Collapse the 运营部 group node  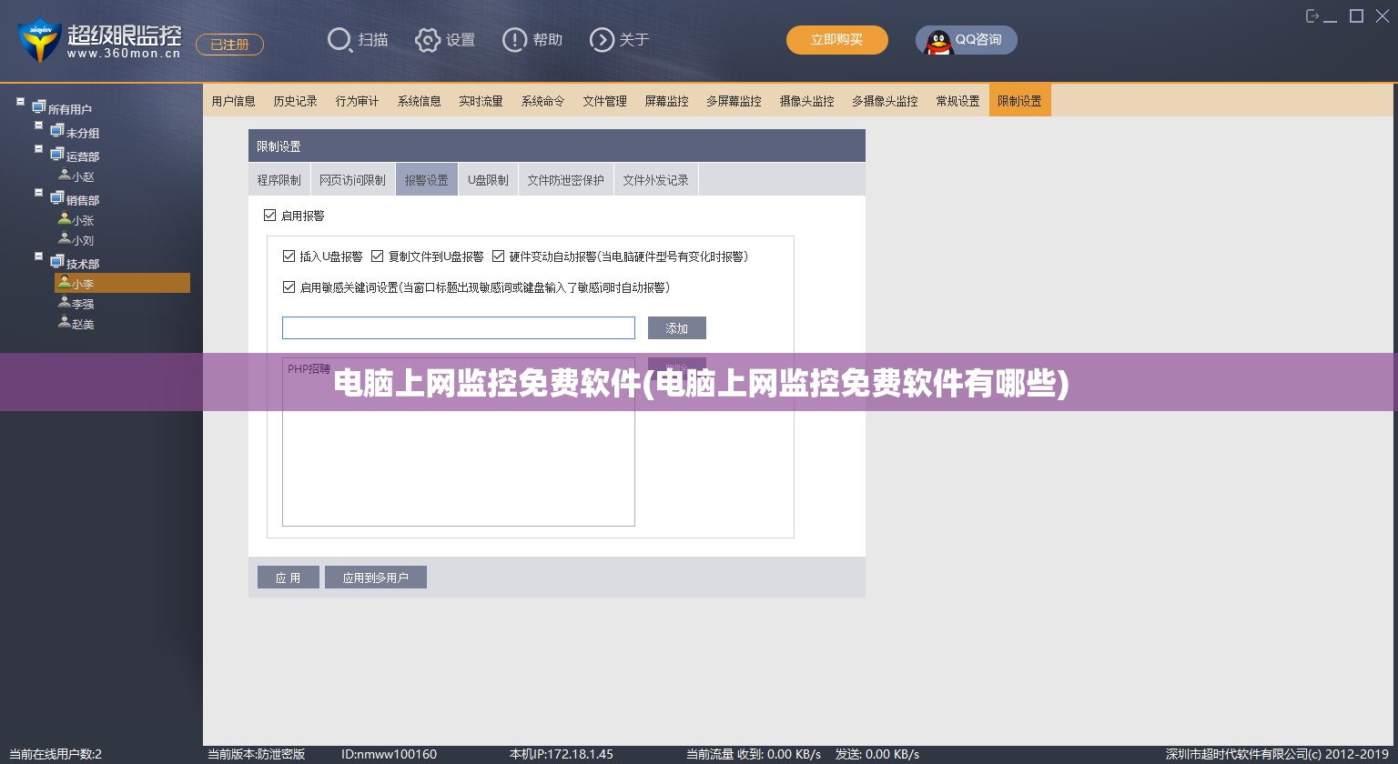coord(38,149)
